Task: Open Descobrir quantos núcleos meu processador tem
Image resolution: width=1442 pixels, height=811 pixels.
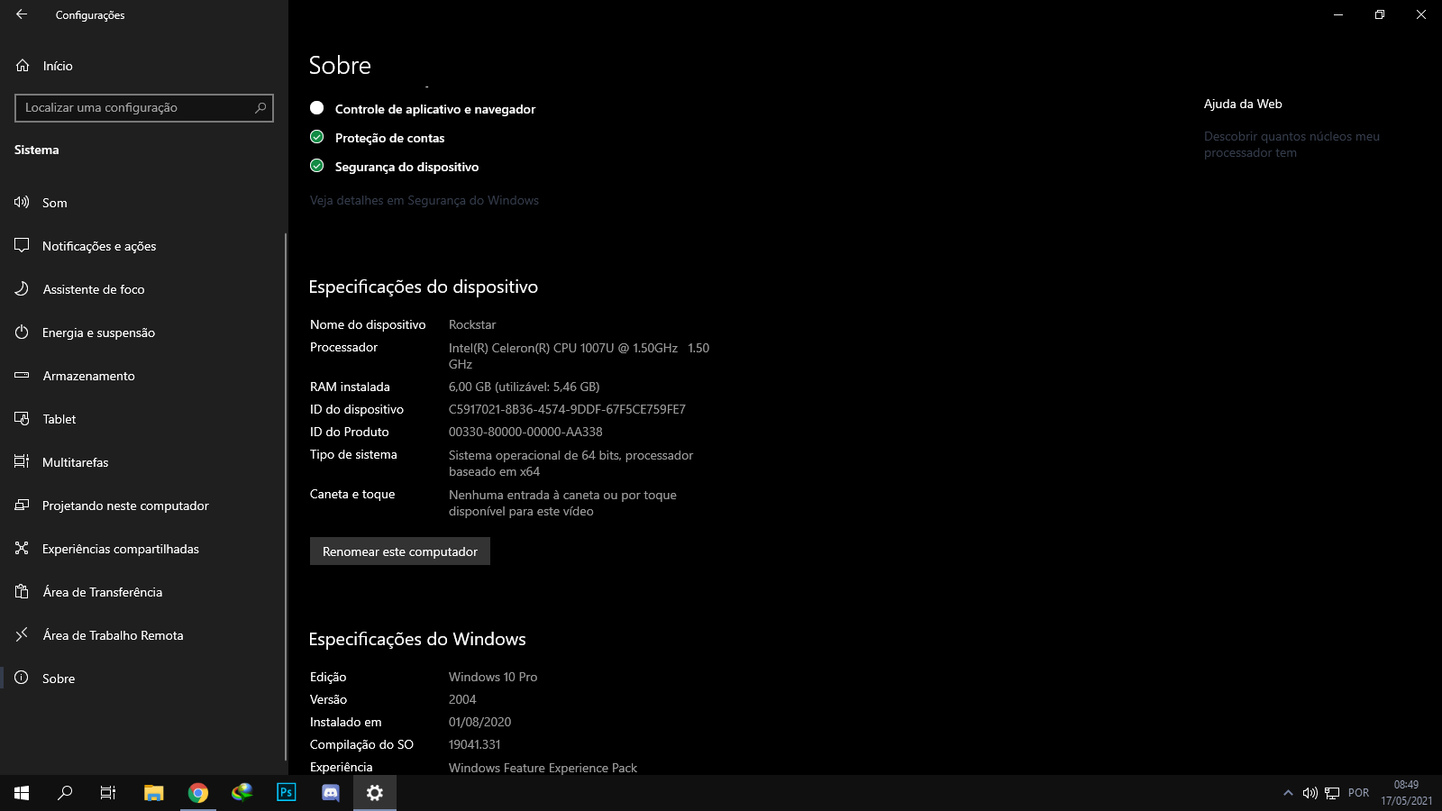Action: tap(1291, 144)
